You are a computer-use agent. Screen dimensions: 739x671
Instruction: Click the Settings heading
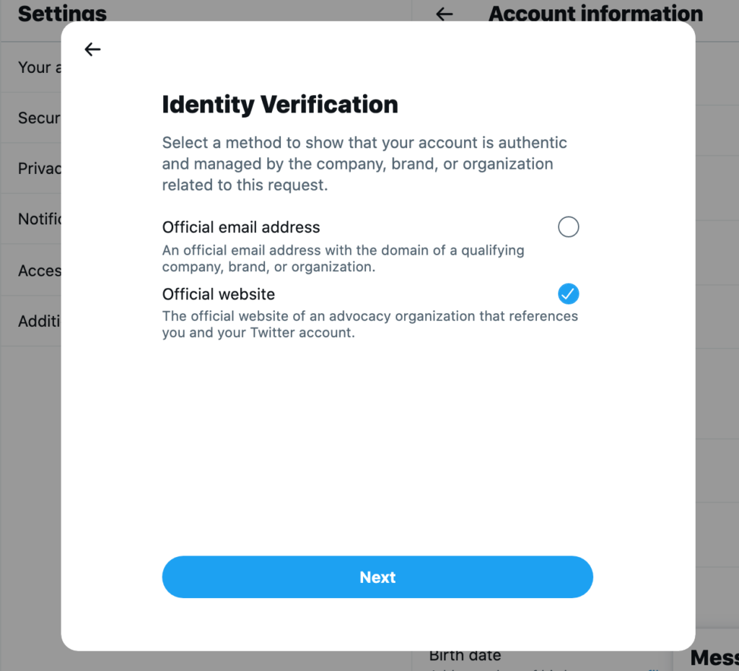pyautogui.click(x=62, y=13)
